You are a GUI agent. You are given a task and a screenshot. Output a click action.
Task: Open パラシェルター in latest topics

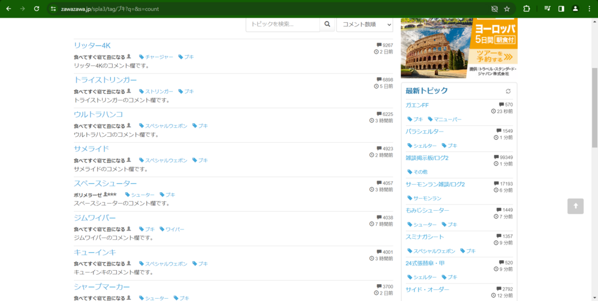(x=425, y=132)
